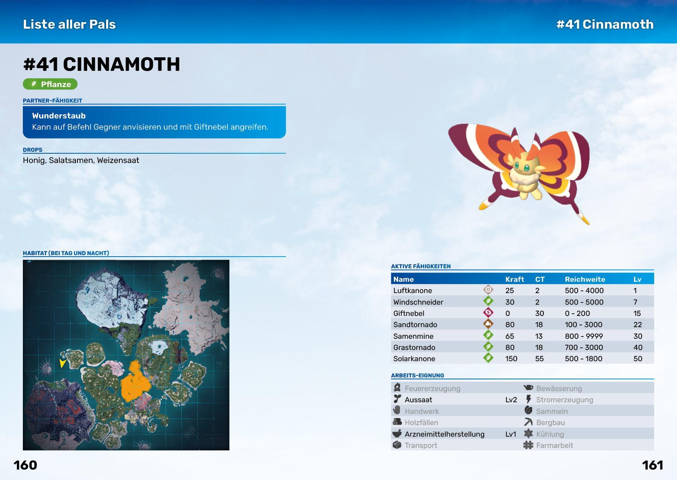Select the "Windschneider" skill name
The image size is (677, 480).
tap(418, 302)
